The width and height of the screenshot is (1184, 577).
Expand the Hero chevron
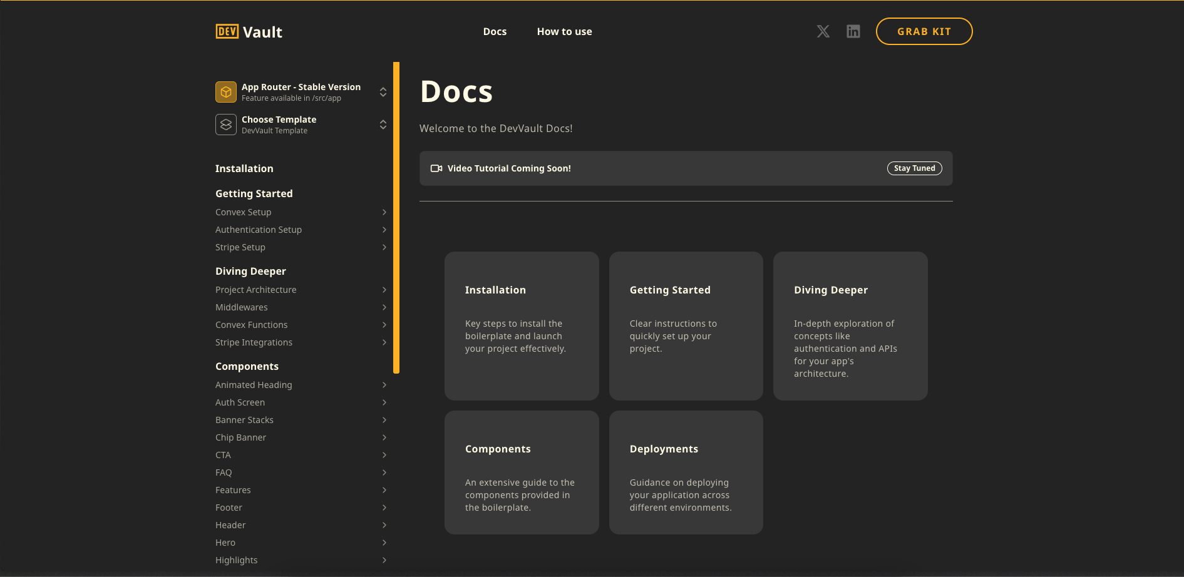[x=384, y=543]
